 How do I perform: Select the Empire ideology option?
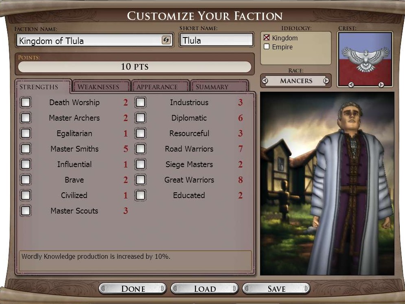point(267,46)
